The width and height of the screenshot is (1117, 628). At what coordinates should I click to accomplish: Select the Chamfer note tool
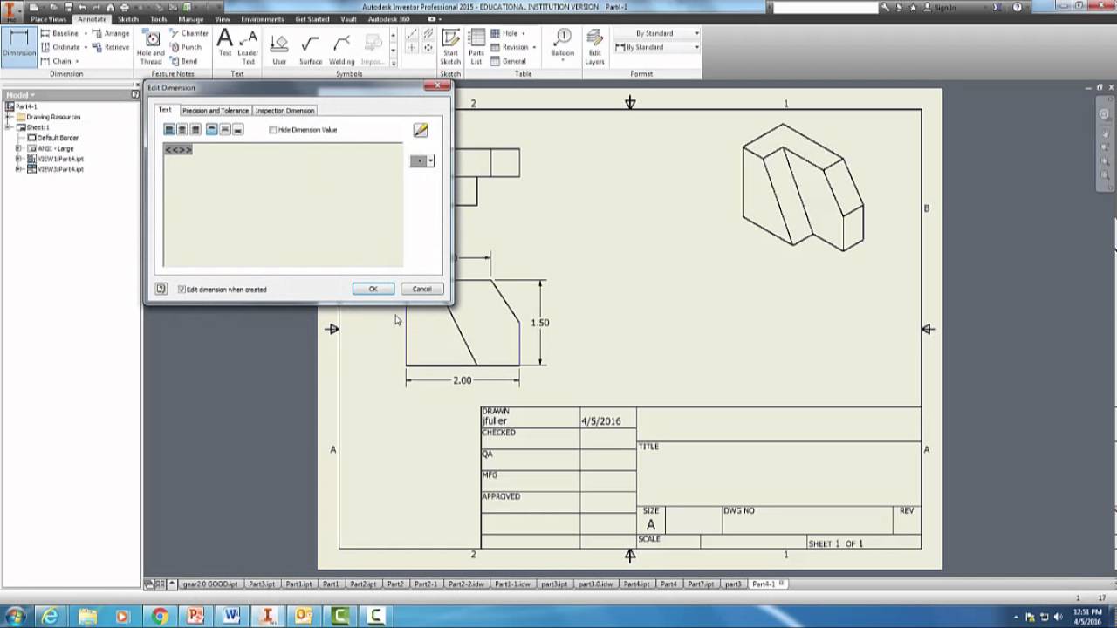coord(188,33)
